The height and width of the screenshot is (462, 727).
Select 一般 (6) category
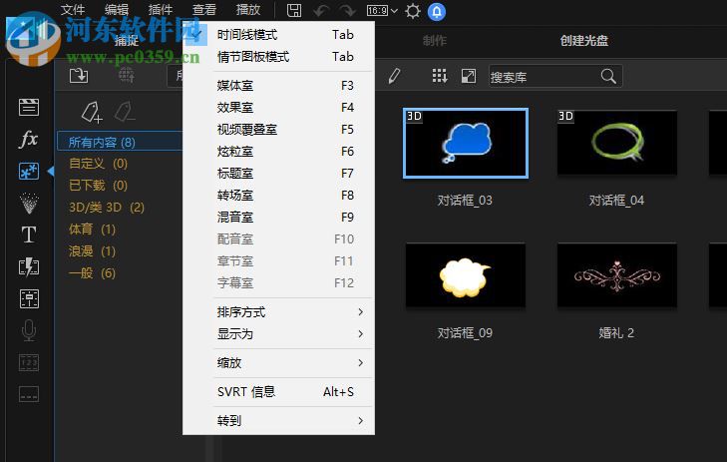click(92, 273)
